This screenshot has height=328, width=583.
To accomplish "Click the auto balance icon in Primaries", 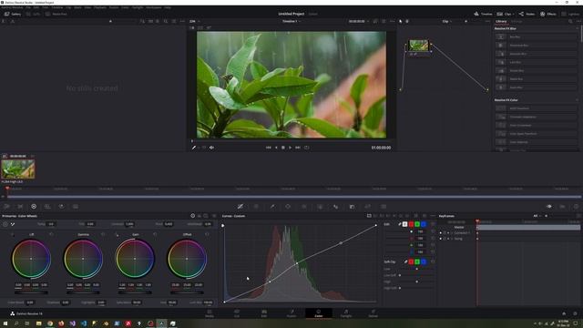I will click(x=5, y=224).
